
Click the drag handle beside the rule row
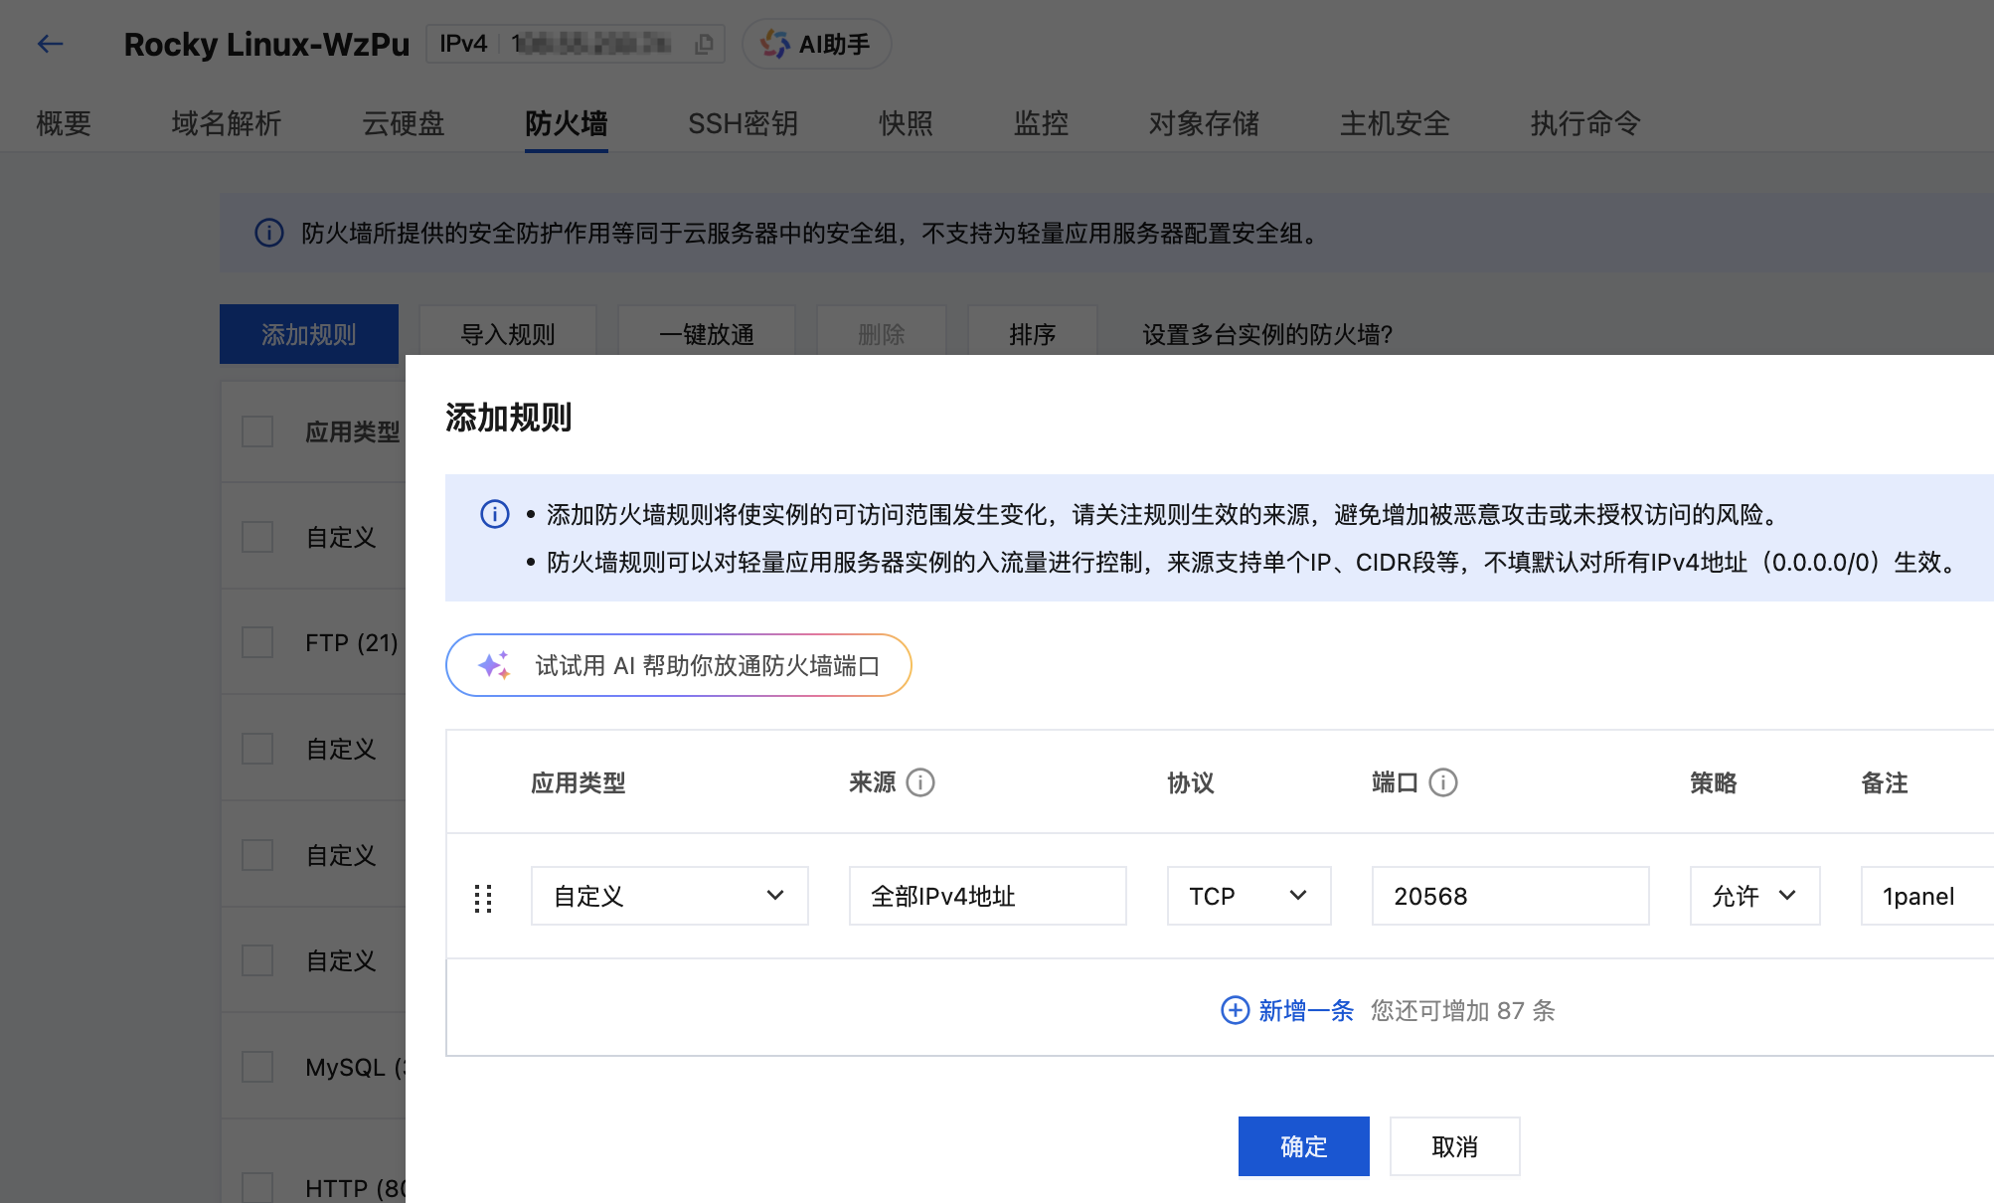484,896
